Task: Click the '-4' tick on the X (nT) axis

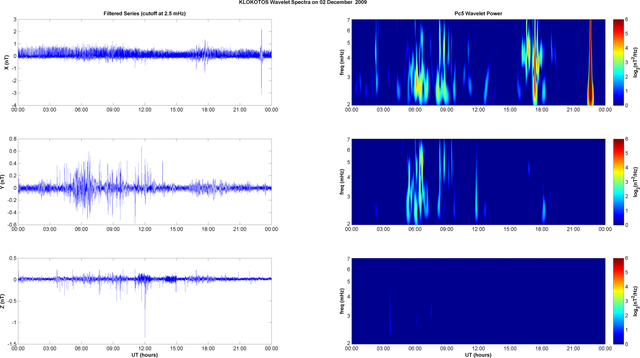Action: [14, 105]
